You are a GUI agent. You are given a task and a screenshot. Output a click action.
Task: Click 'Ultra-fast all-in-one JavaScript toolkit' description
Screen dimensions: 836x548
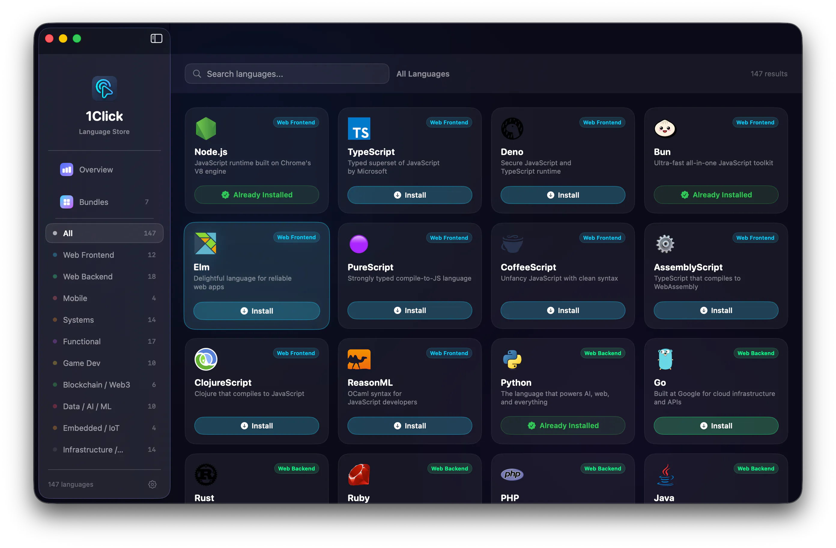click(x=713, y=163)
